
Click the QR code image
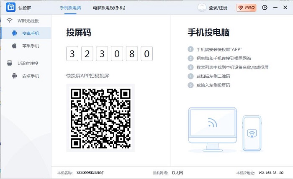[x=100, y=118]
